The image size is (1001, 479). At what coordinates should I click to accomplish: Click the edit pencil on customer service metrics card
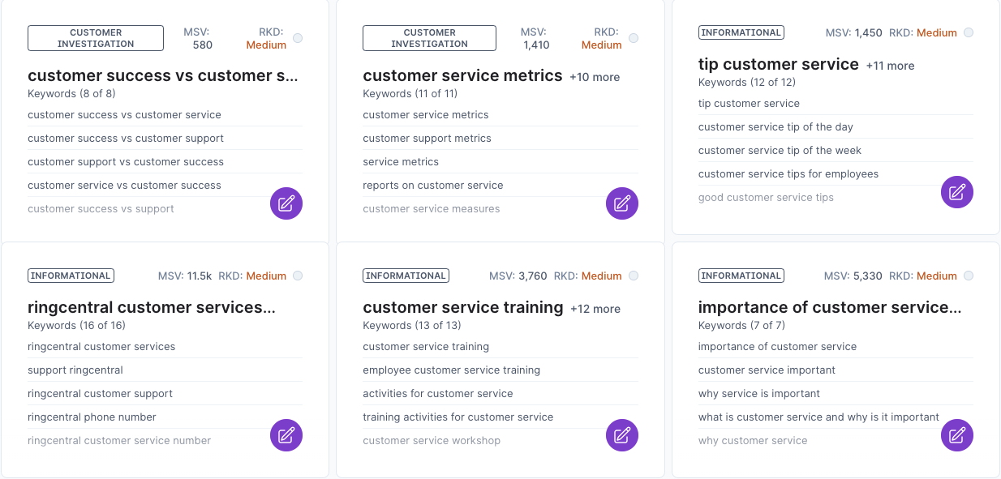coord(622,203)
